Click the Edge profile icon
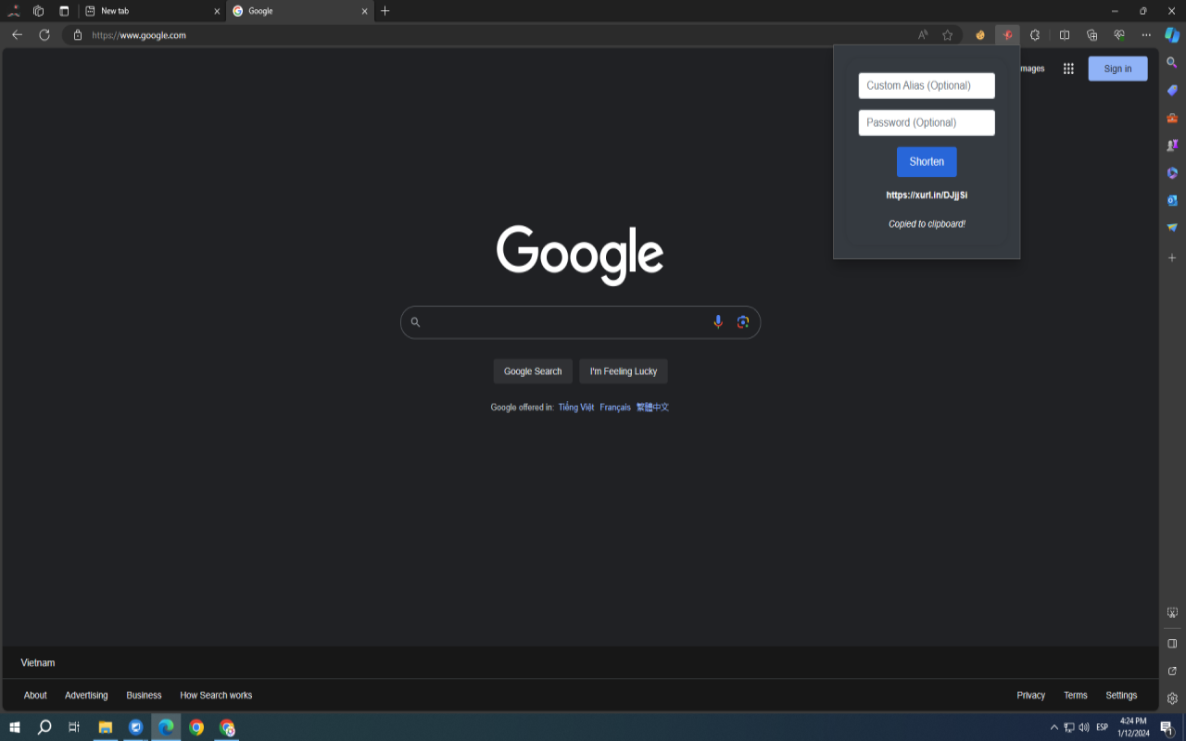Viewport: 1186px width, 741px height. tap(14, 11)
